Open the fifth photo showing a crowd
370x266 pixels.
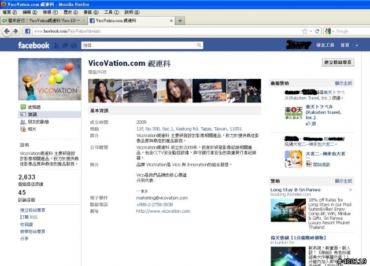tap(244, 91)
